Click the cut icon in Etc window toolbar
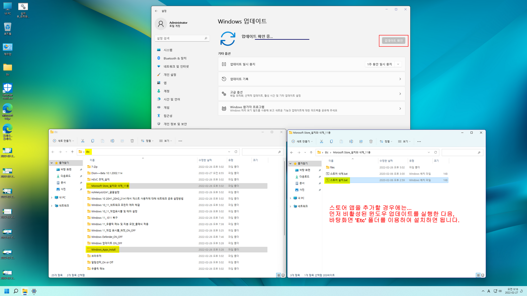Screen dimensions: 527x296 coord(83,141)
